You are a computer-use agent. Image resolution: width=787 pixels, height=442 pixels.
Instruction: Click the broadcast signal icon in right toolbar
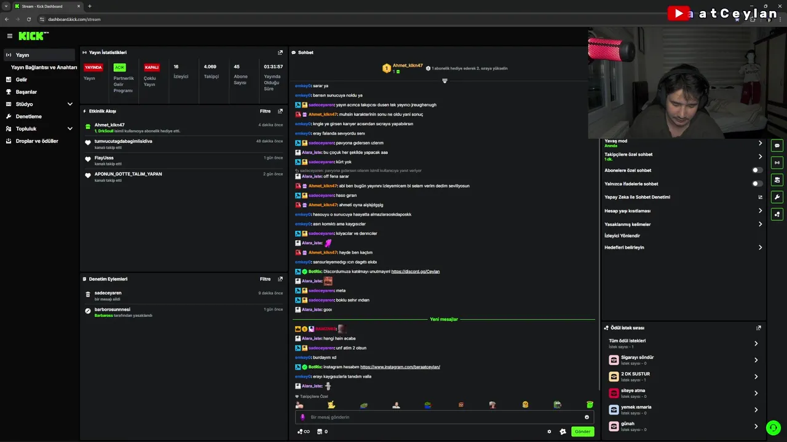pos(777,163)
